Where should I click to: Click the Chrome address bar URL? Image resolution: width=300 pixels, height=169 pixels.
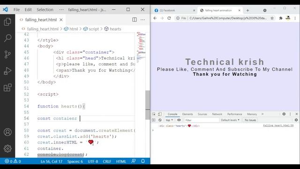[x=228, y=18]
